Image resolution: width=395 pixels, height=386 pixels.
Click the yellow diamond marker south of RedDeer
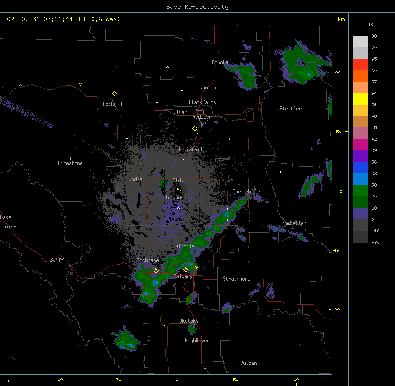195,129
